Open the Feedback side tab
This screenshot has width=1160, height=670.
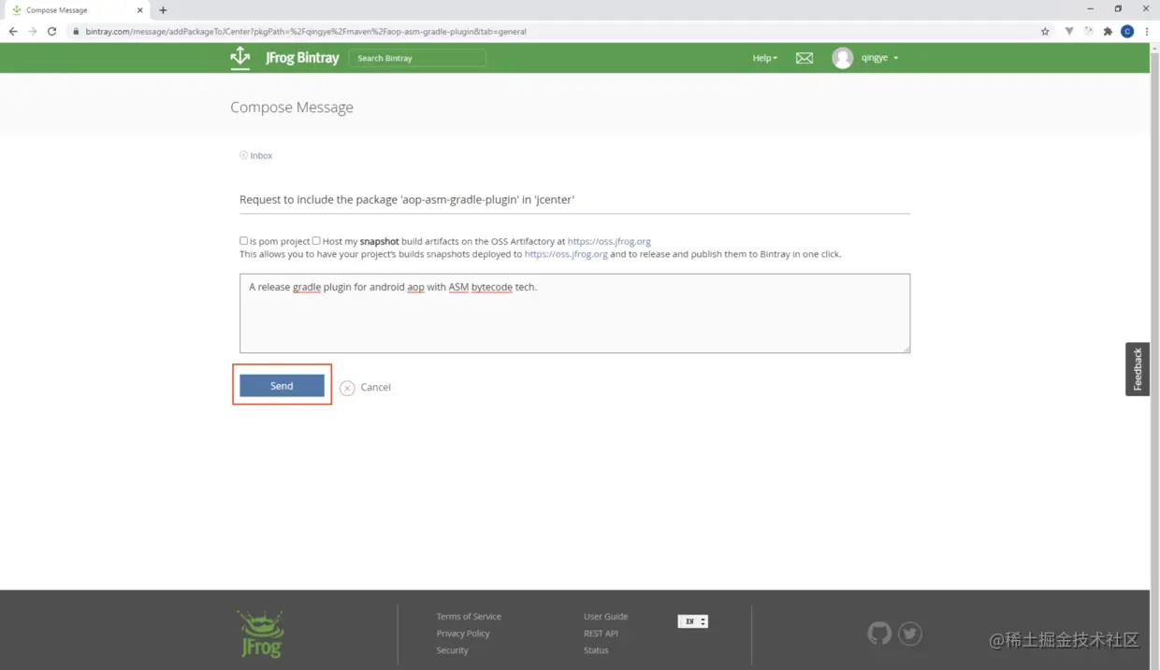point(1138,369)
